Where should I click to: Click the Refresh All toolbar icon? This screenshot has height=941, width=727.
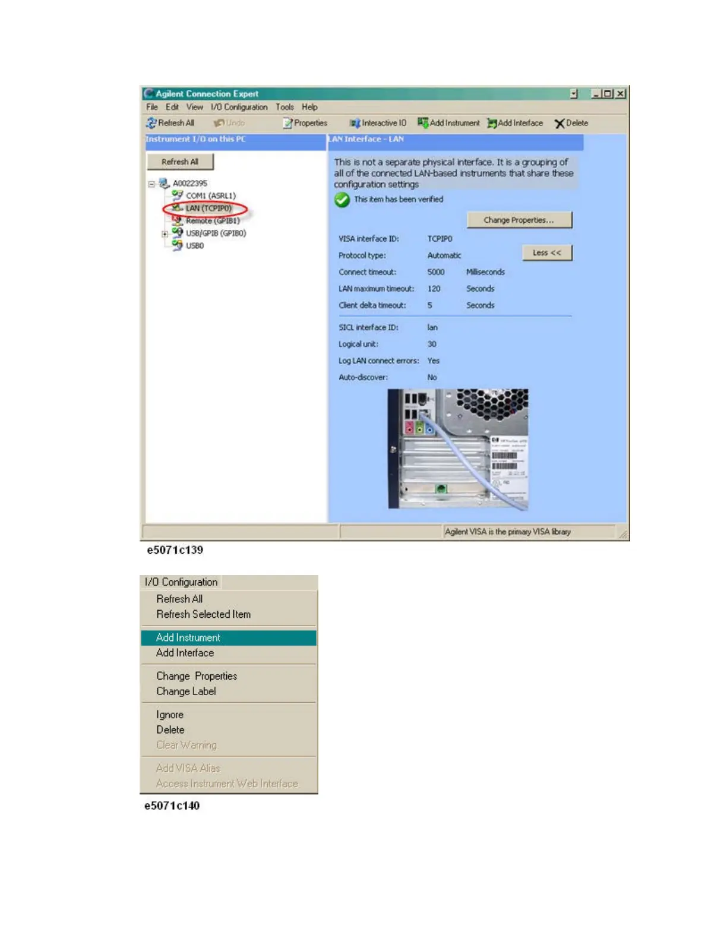(151, 123)
